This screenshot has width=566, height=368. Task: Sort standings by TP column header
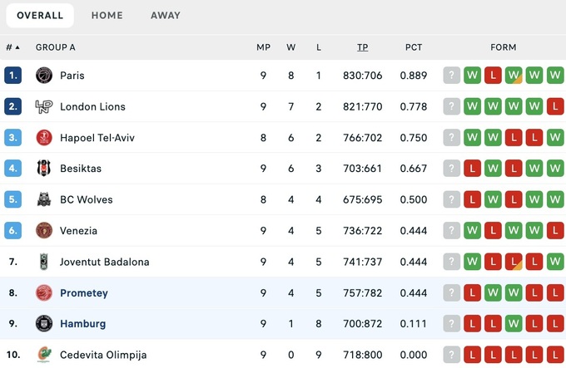tap(363, 47)
